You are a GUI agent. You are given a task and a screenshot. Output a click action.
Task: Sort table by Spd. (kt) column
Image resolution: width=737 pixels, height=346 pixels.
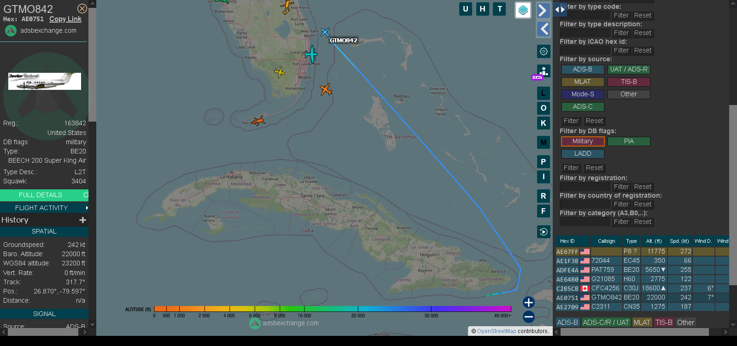[679, 241]
